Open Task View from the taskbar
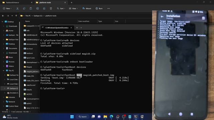Image resolution: width=214 pixels, height=120 pixels. pos(93,117)
